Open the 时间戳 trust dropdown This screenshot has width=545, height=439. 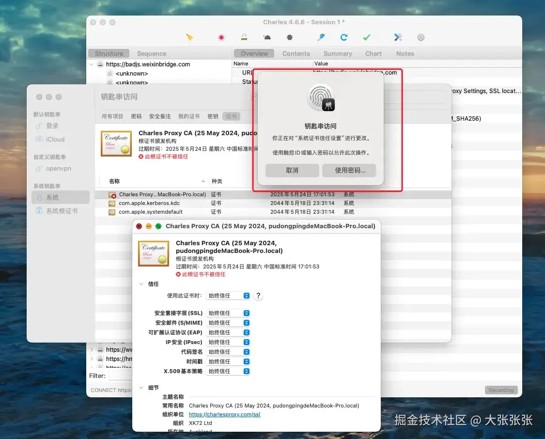pyautogui.click(x=228, y=362)
